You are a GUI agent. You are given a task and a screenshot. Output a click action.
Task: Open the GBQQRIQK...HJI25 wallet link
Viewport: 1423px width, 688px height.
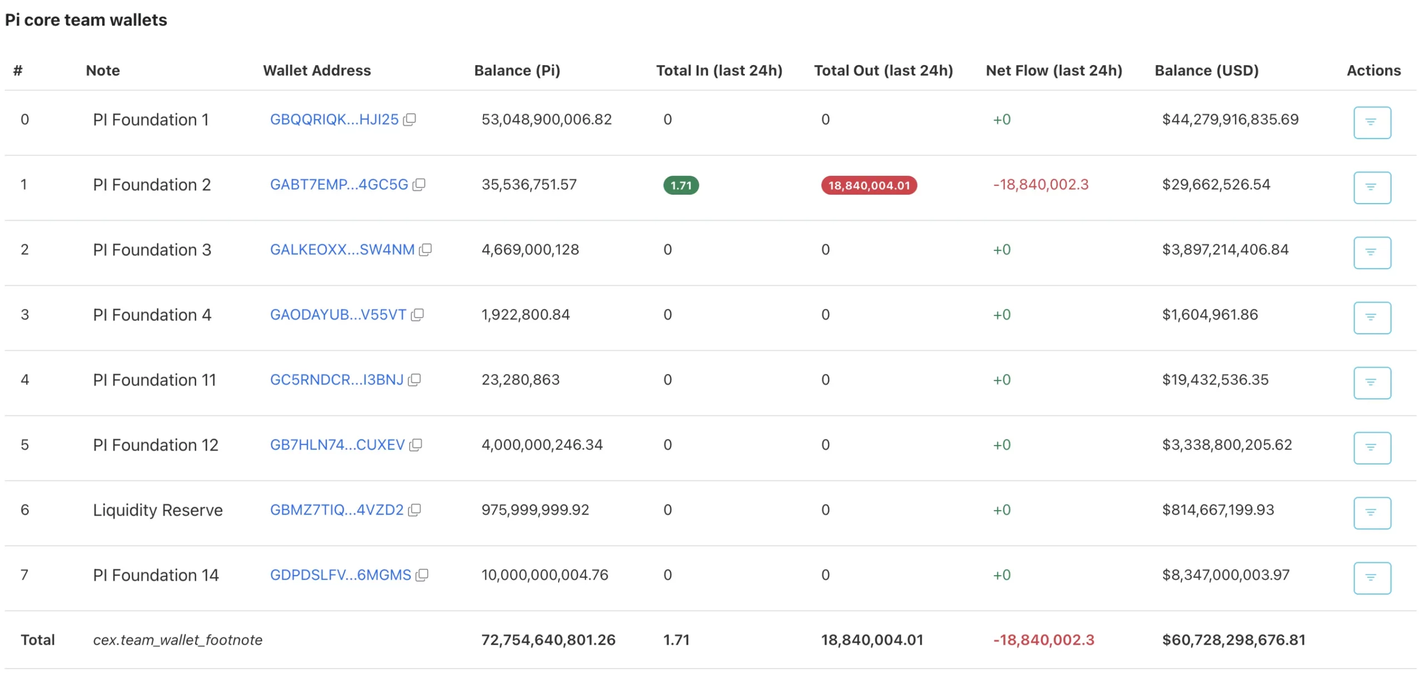click(334, 120)
